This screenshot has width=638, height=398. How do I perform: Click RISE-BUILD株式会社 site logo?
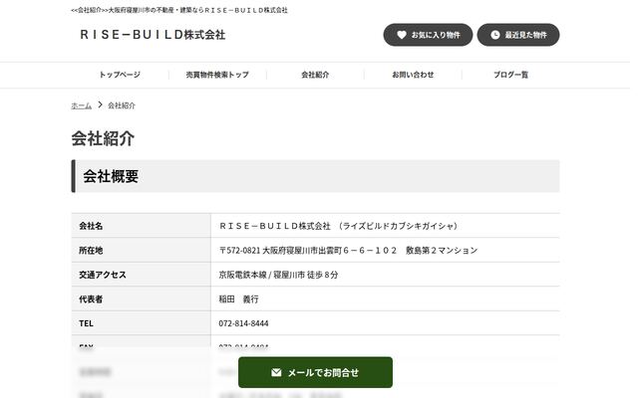tap(153, 35)
